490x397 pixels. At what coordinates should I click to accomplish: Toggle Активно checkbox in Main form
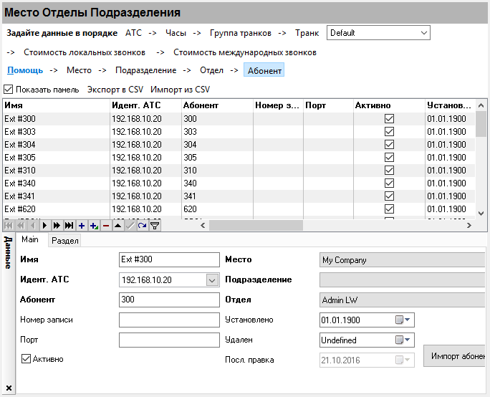click(26, 358)
